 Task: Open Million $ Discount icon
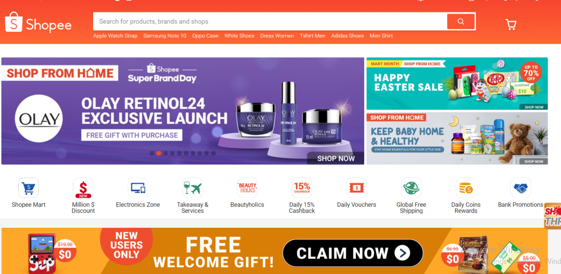(83, 188)
